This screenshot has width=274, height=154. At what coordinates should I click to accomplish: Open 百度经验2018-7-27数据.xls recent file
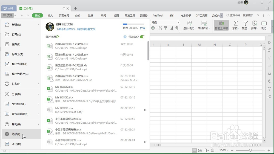96,67
